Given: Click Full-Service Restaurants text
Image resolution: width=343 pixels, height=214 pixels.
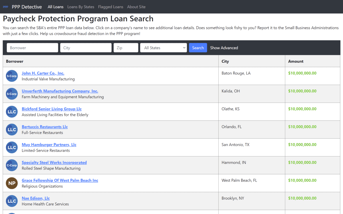Looking at the screenshot, I should (x=42, y=133).
